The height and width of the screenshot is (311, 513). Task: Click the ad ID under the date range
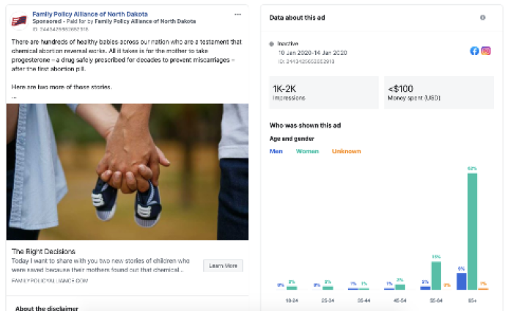[x=306, y=62]
